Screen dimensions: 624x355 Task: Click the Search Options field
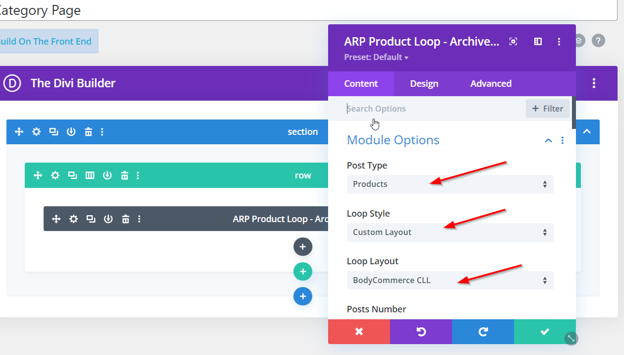click(x=431, y=109)
